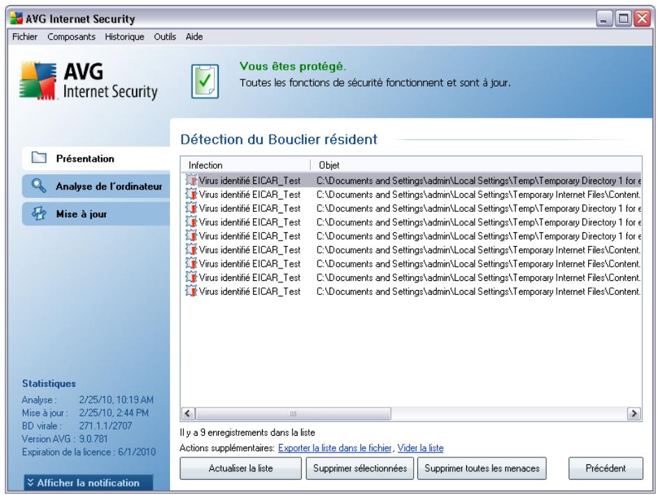Sort by the Infection column header
This screenshot has height=495, width=657.
click(x=245, y=165)
